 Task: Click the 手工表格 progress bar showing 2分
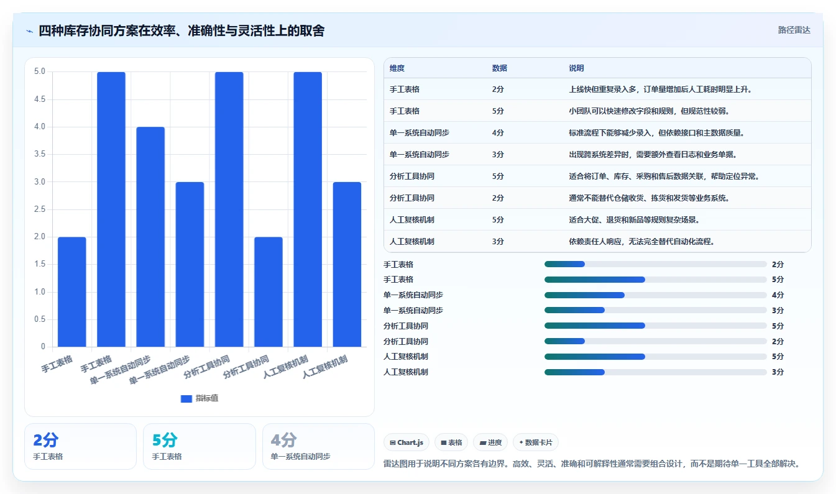(x=656, y=264)
